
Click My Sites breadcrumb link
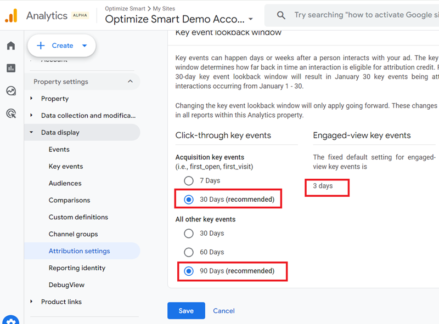tap(164, 9)
